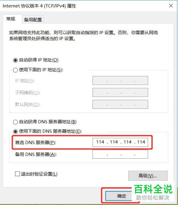The image size is (178, 205).
Task: Click the 子网掩码 input box
Action: click(120, 92)
